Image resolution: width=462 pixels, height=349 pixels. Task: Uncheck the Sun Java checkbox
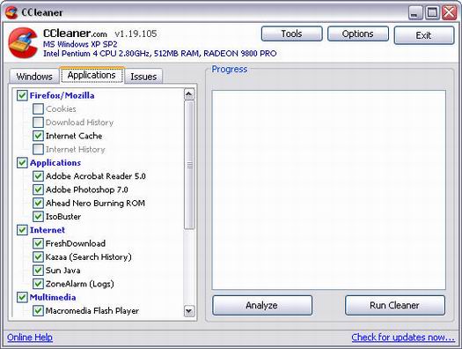coord(38,271)
